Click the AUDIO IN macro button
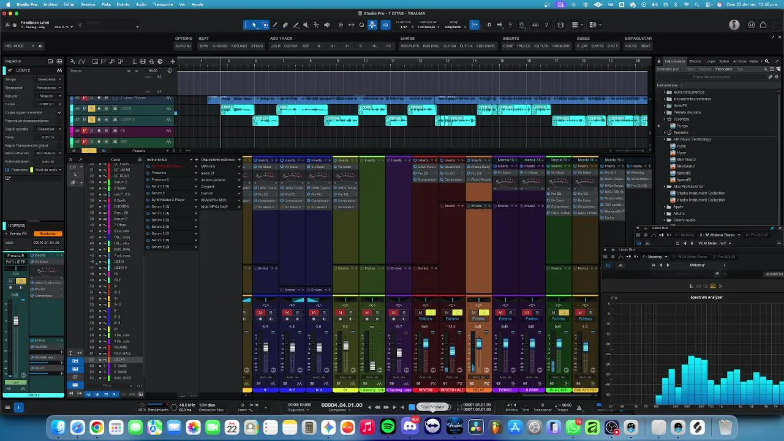This screenshot has height=441, width=784. tap(183, 46)
